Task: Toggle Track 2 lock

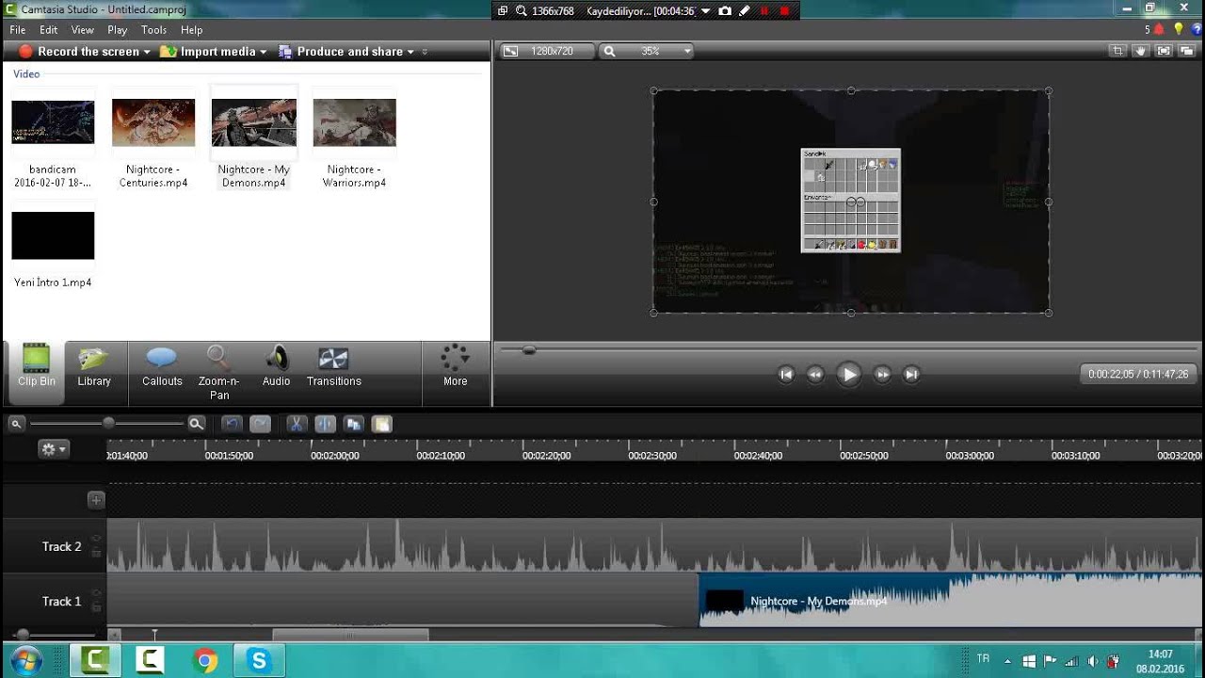Action: coord(96,553)
